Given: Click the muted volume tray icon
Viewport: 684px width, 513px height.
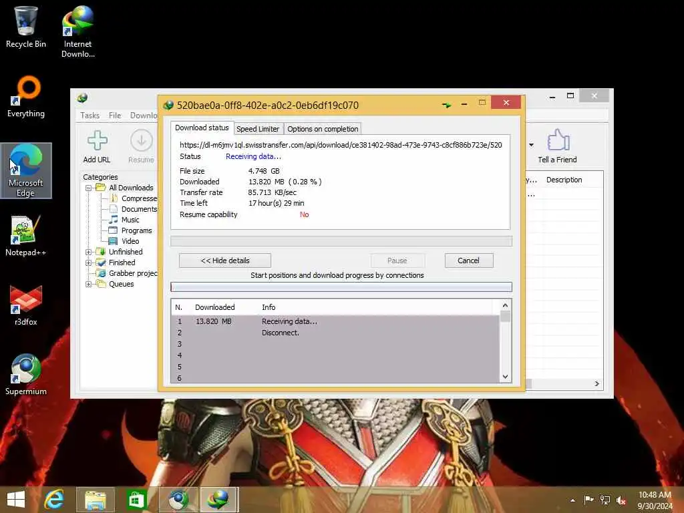Looking at the screenshot, I should coord(621,500).
